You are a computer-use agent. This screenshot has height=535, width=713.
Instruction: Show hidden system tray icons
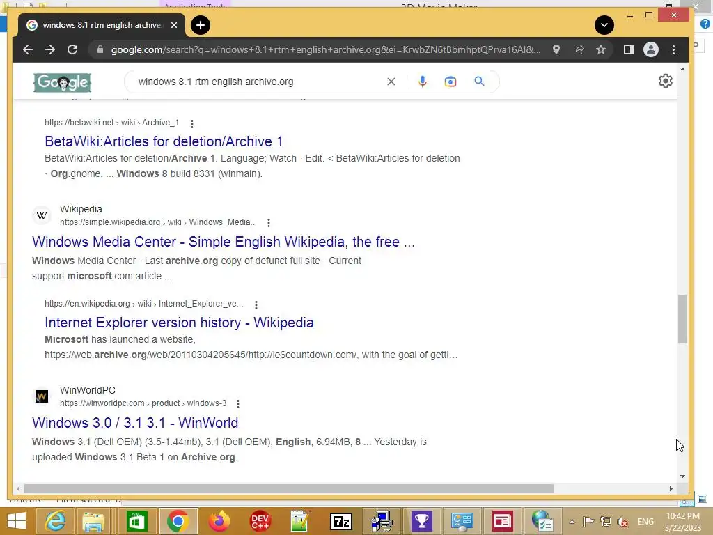click(572, 522)
